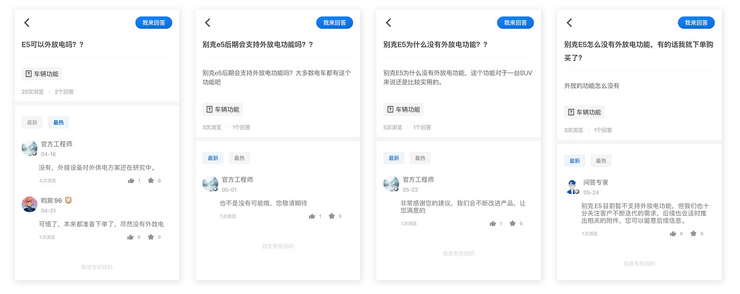
Task: Go back from '别克e5后期会支持外放电功能吗' question
Action: click(208, 23)
